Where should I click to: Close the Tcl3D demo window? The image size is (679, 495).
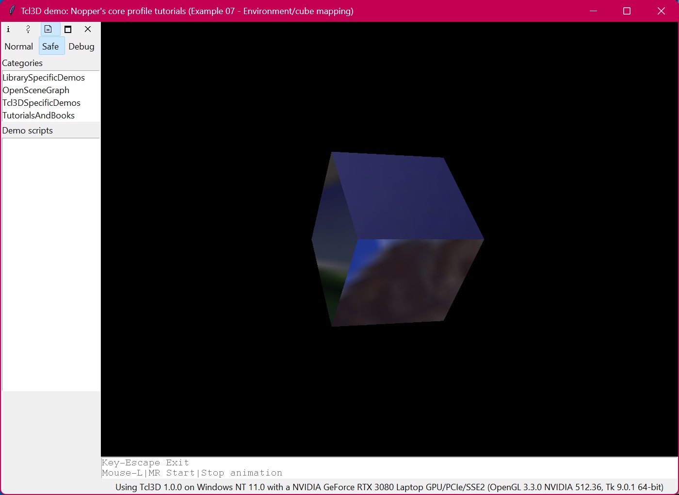click(x=661, y=11)
